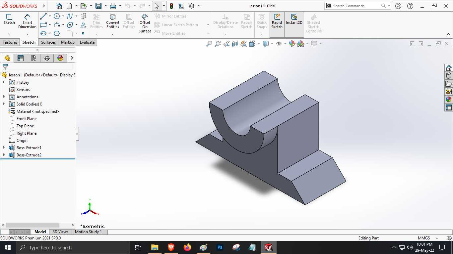The width and height of the screenshot is (453, 254).
Task: Save the part with the Save icon
Action: pyautogui.click(x=98, y=6)
